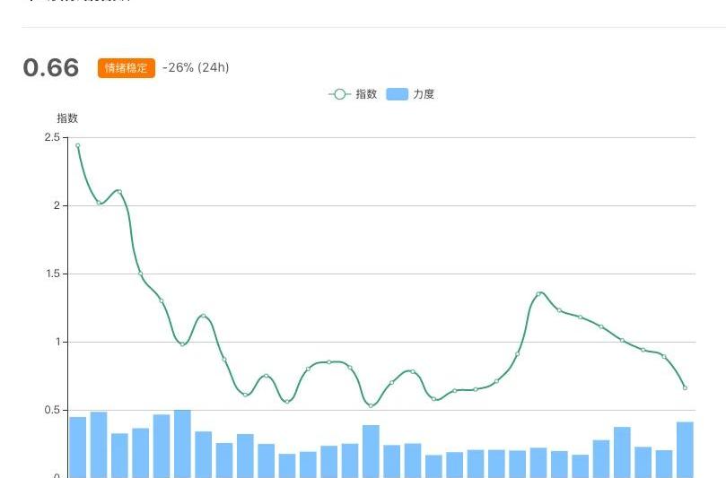Click the 指数 y-axis title
Viewport: 726px width, 478px height.
click(67, 118)
